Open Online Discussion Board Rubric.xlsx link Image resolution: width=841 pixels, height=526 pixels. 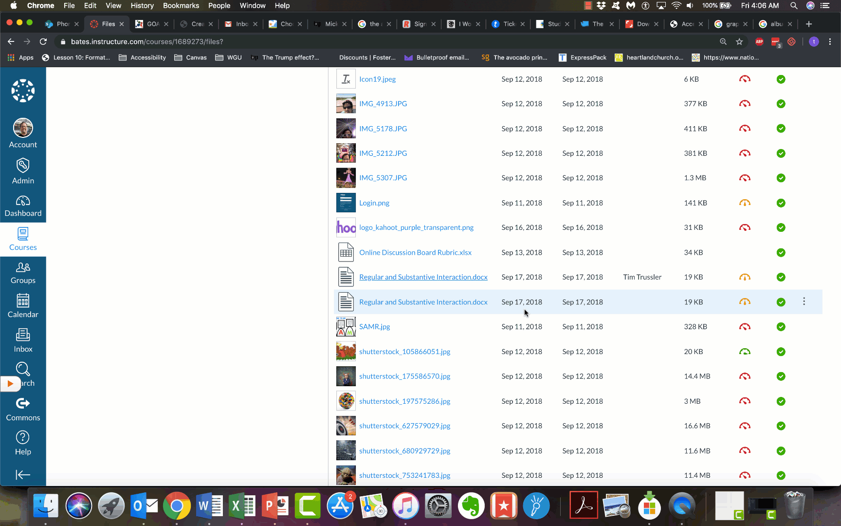tap(415, 252)
